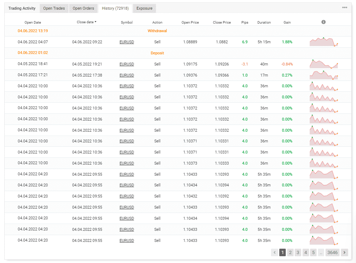This screenshot has width=356, height=263.
Task: Click the close price 1.10333
Action: (222, 163)
